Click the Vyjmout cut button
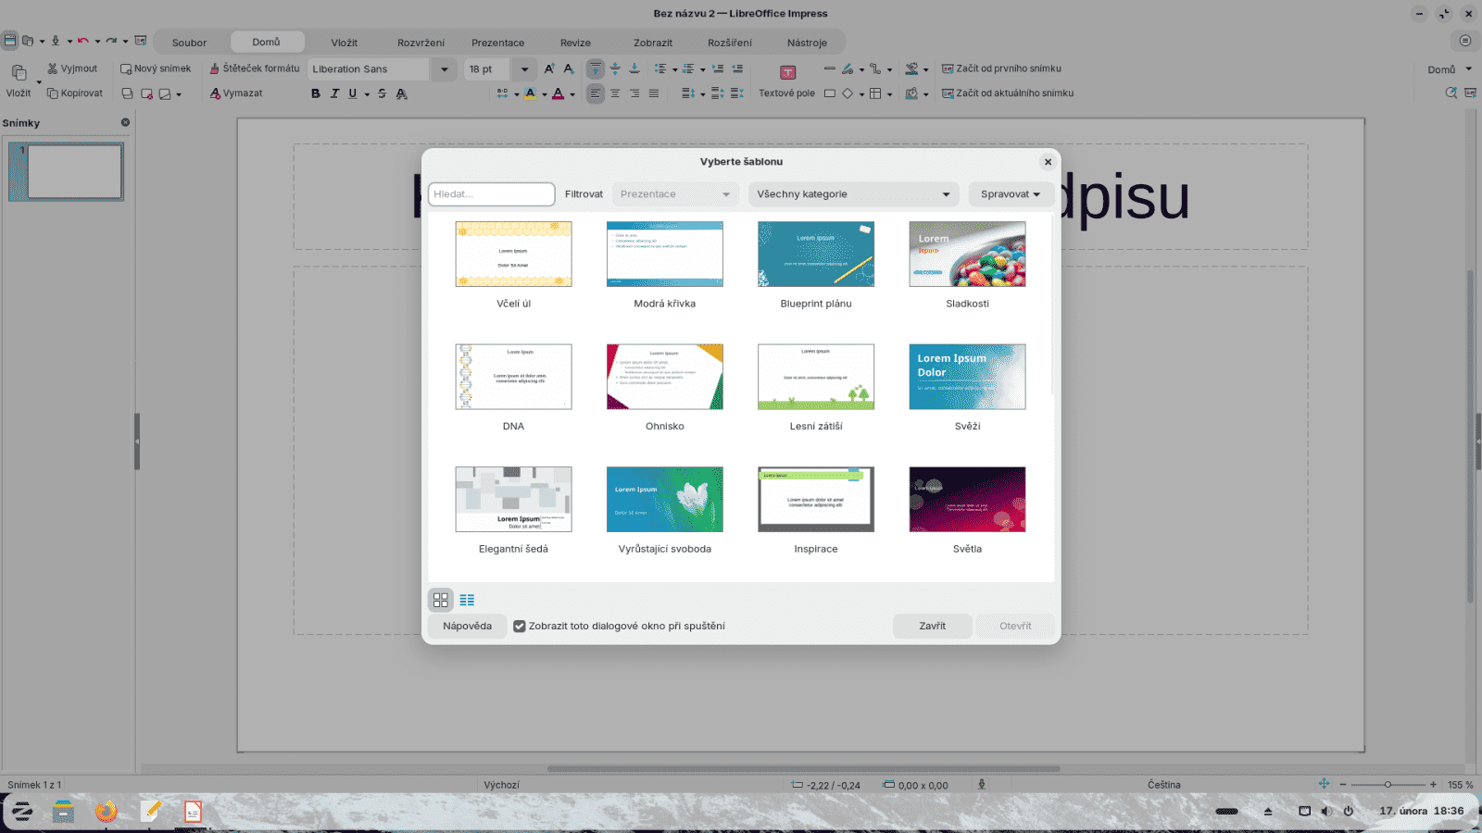The width and height of the screenshot is (1482, 833). point(72,68)
